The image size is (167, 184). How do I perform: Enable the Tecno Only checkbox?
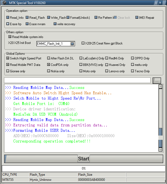133,71
